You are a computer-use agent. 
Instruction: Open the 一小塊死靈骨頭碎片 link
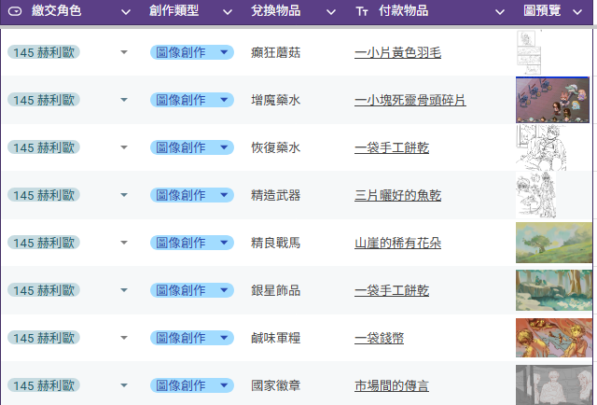410,100
